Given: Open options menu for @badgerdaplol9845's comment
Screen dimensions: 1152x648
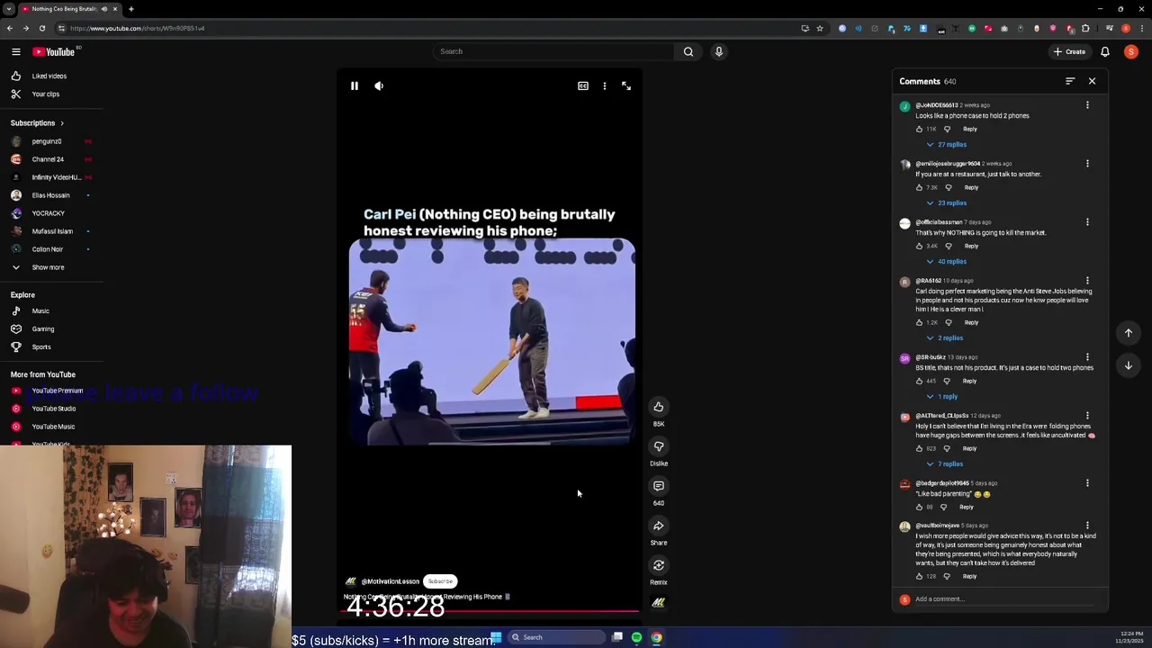Looking at the screenshot, I should [1087, 483].
